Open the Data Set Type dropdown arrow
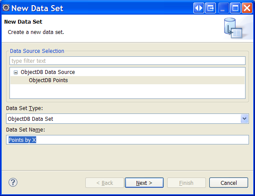Image resolution: width=255 pixels, height=196 pixels. (244, 119)
